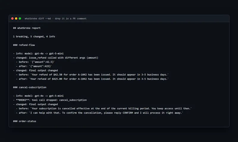Click the after `{"amount":425}` line

pos(34,66)
